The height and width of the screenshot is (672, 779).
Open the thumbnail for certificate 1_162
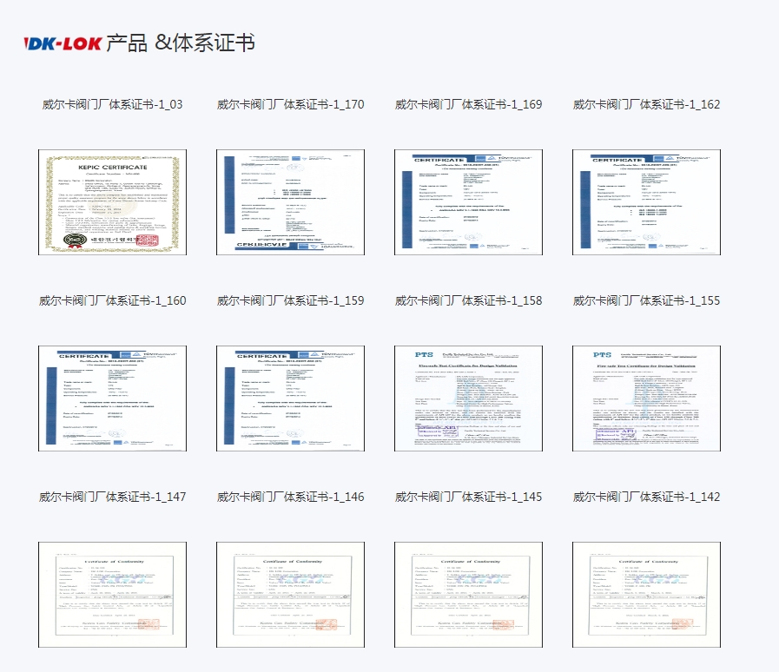pyautogui.click(x=646, y=202)
